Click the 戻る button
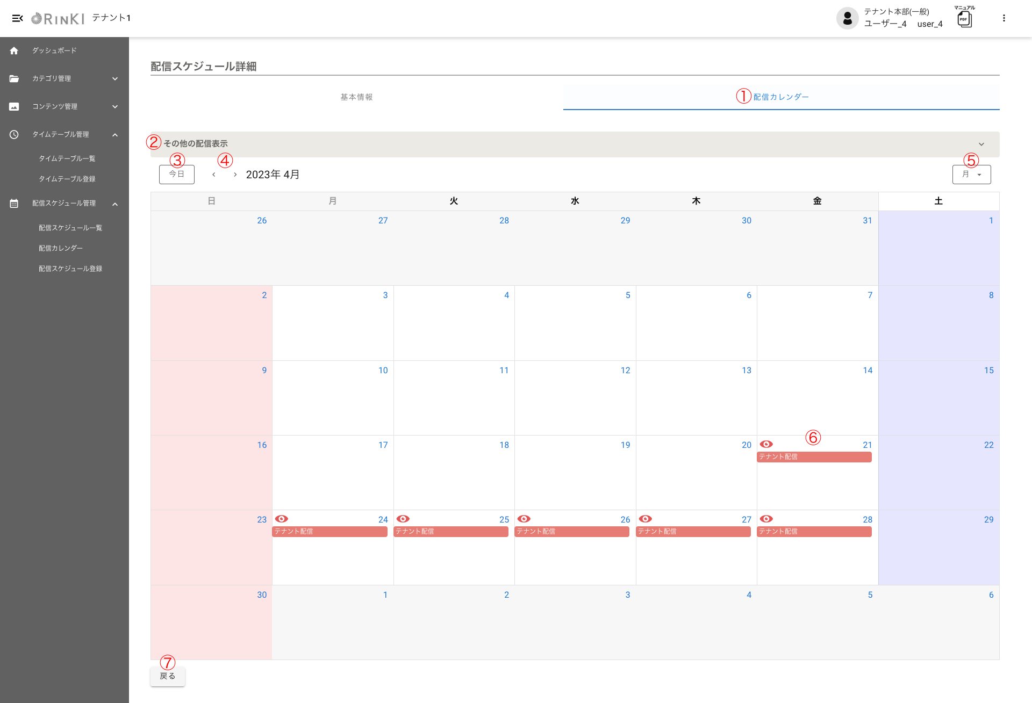The width and height of the screenshot is (1032, 703). pos(168,676)
